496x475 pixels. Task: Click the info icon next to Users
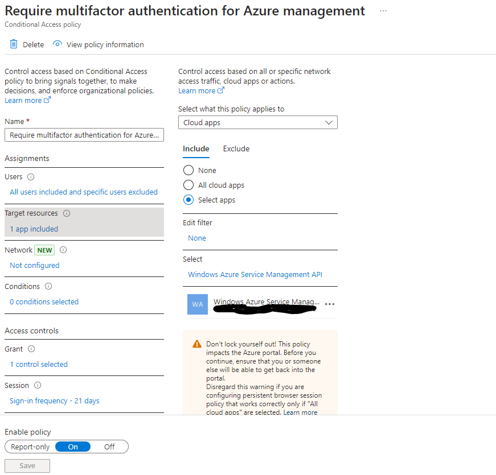30,176
